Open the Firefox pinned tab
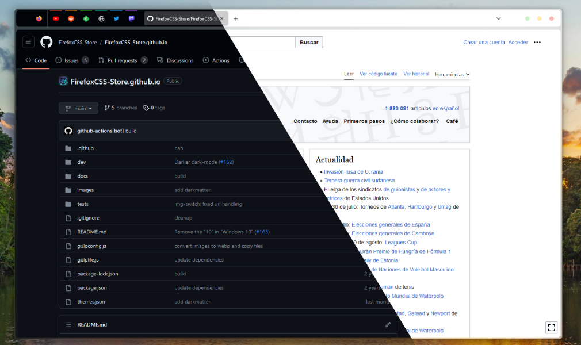The image size is (581, 345). click(x=39, y=18)
